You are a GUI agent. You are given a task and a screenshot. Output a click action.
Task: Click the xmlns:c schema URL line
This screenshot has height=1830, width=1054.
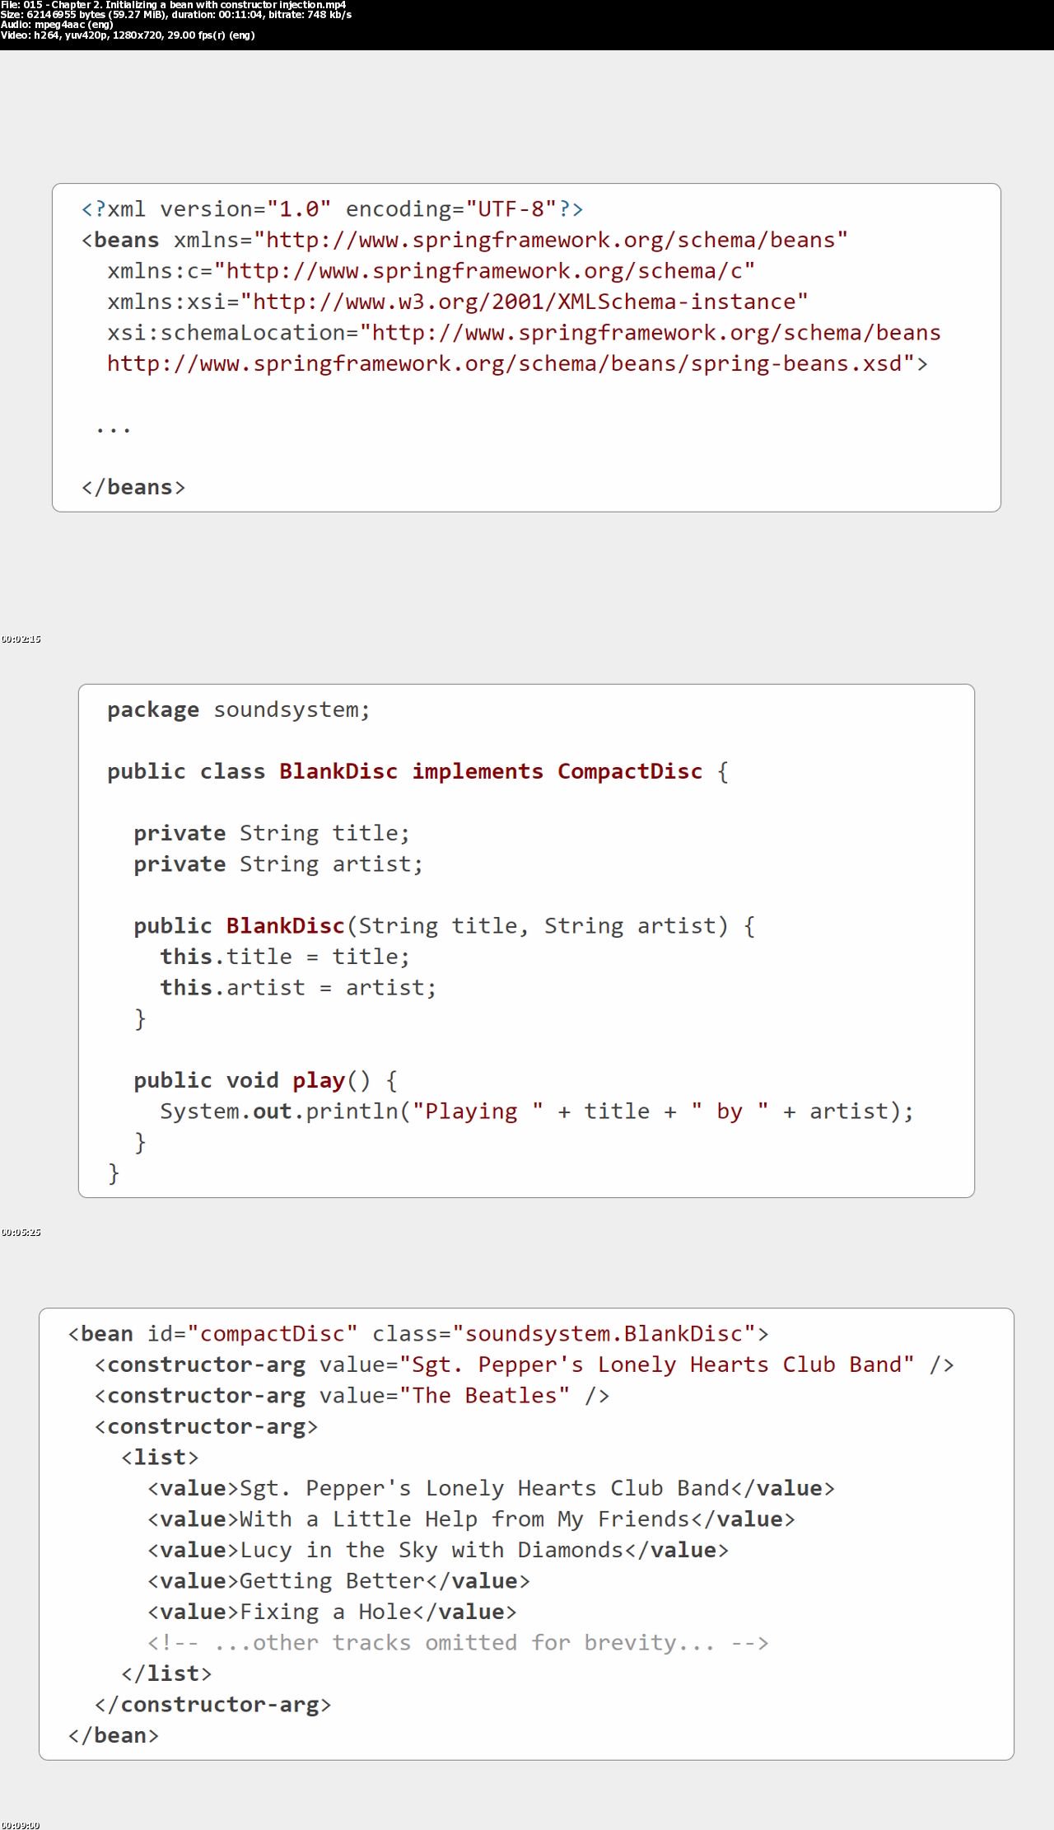[x=431, y=271]
